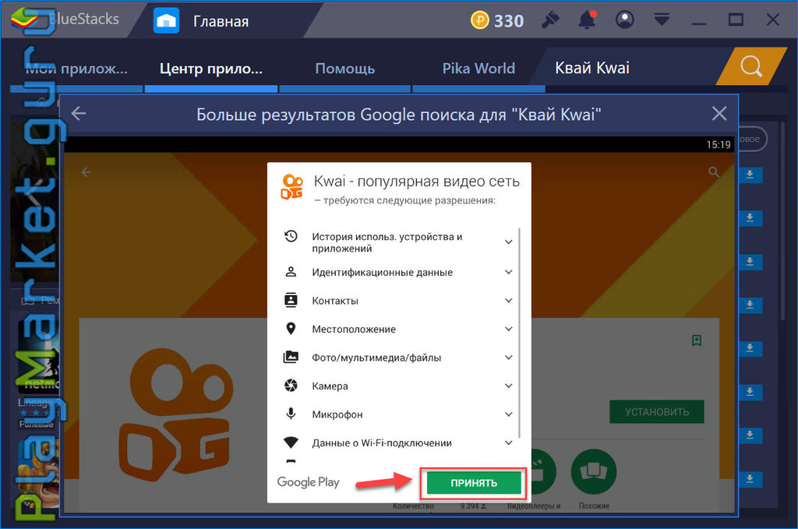Click the Контакты permission label
798x529 pixels.
click(335, 301)
